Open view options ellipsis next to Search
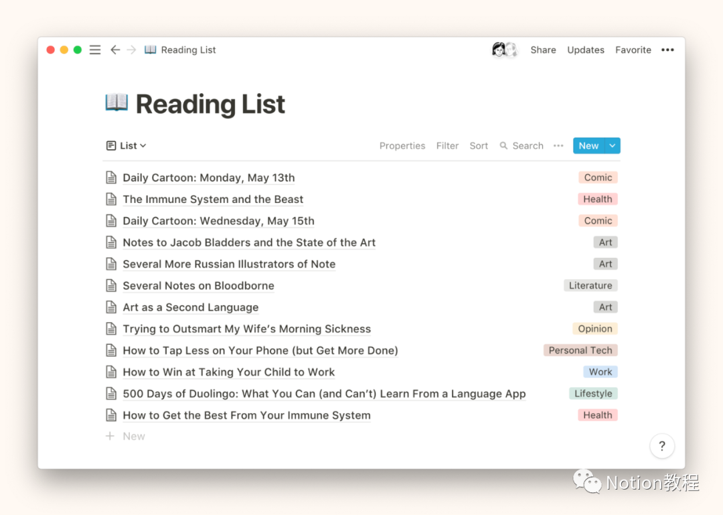 (558, 146)
